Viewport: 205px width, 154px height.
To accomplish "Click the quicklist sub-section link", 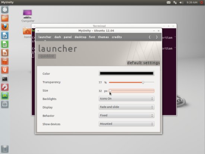I will click(x=47, y=56).
